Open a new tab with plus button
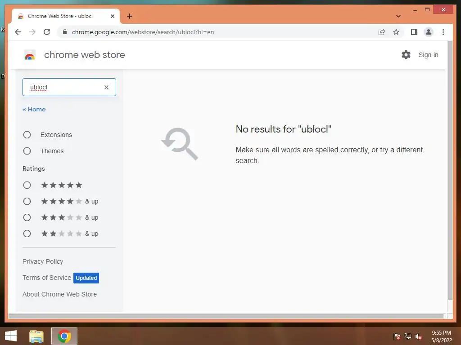The width and height of the screenshot is (461, 345). 130,16
